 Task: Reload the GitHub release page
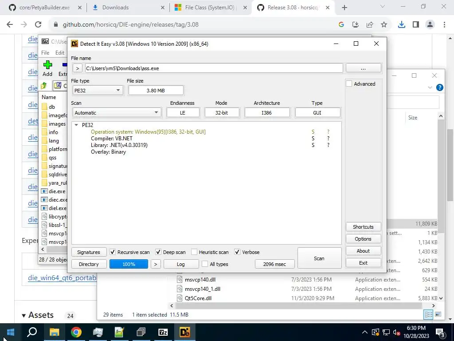[38, 25]
